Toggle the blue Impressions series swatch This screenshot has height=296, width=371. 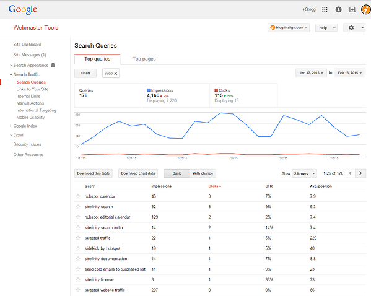click(x=149, y=90)
